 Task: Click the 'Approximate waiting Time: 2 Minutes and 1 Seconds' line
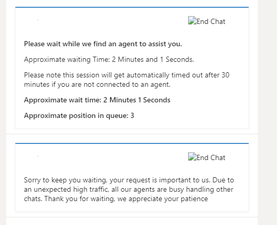109,60
